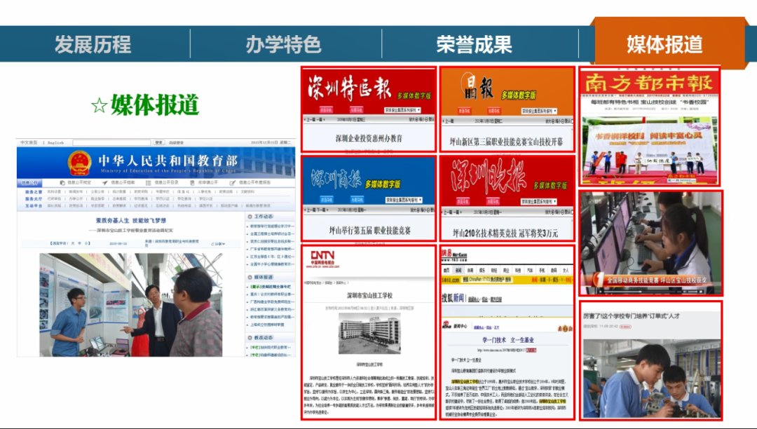757x429 pixels.
Task: Click the 新浪新闻中心 logo
Action: (446, 325)
